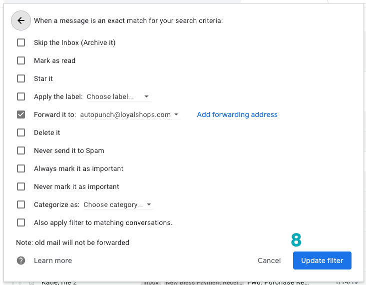Tick Always mark it as important
This screenshot has height=285, width=366.
[21, 168]
